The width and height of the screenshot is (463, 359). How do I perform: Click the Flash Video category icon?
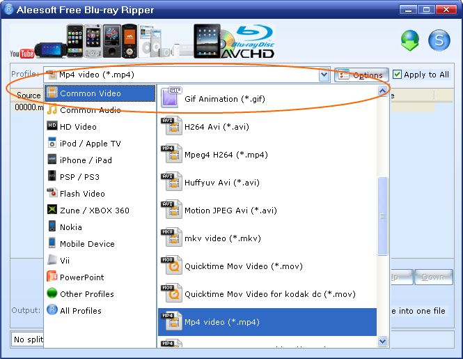[x=52, y=193]
